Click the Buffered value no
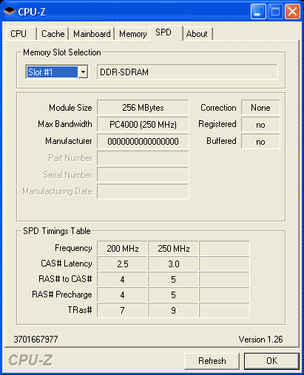This screenshot has height=375, width=304. pyautogui.click(x=260, y=142)
